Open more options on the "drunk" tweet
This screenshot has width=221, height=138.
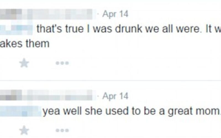coord(62,63)
